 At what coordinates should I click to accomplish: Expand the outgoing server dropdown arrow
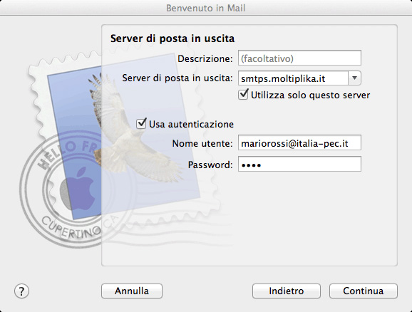(x=354, y=78)
